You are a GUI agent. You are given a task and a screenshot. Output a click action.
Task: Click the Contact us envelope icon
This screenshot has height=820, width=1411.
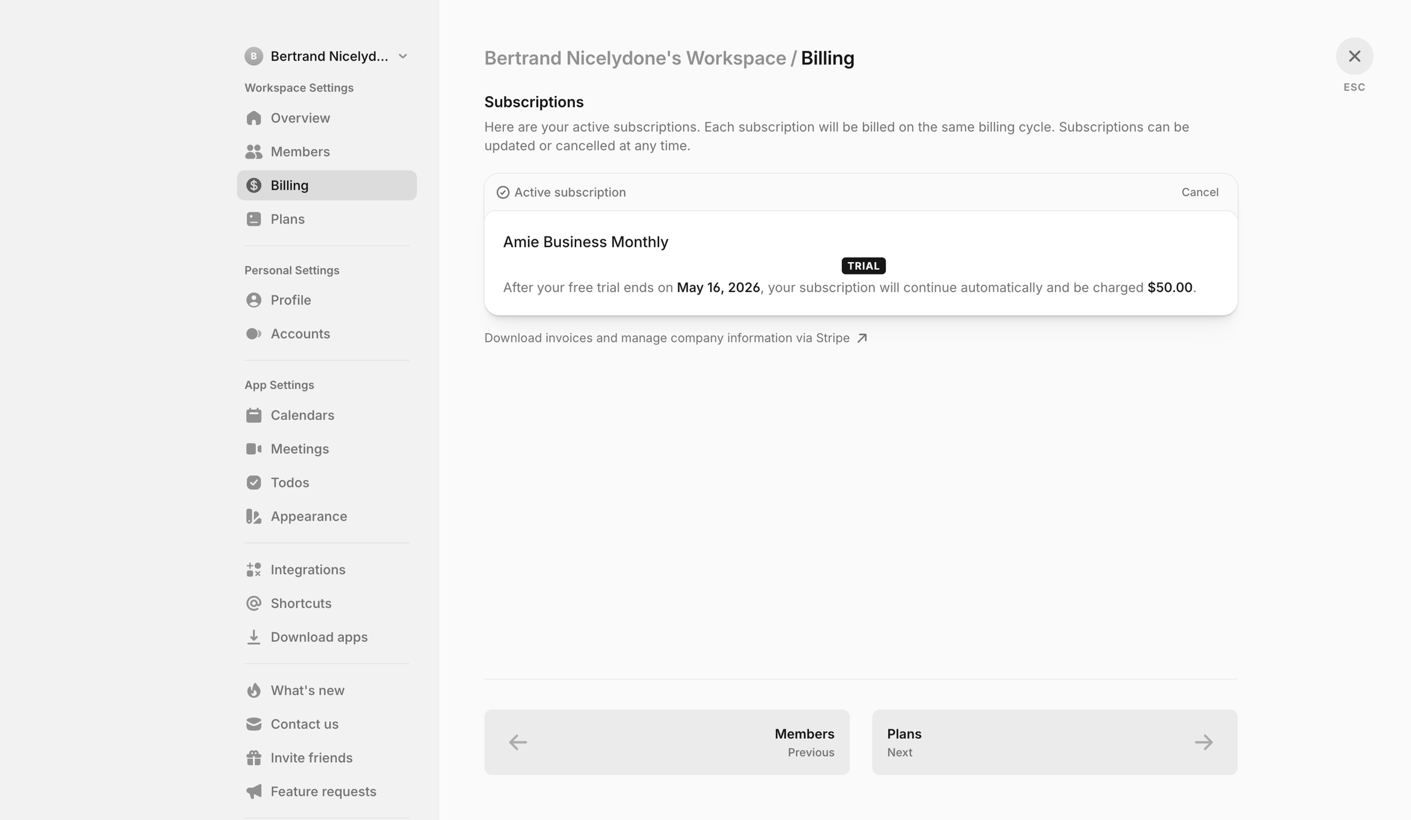coord(253,724)
